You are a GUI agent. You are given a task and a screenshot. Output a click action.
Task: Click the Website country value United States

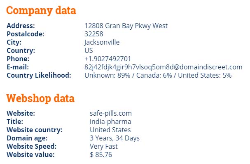tap(110, 130)
